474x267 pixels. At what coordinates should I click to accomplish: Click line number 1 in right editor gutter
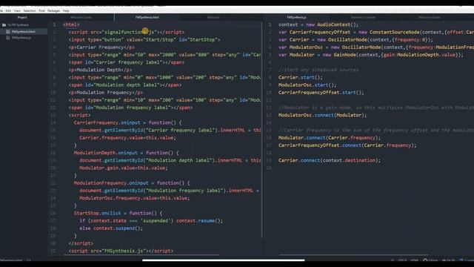click(270, 24)
